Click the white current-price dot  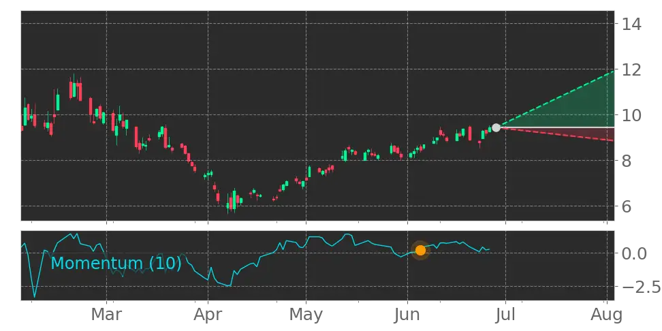click(x=496, y=127)
